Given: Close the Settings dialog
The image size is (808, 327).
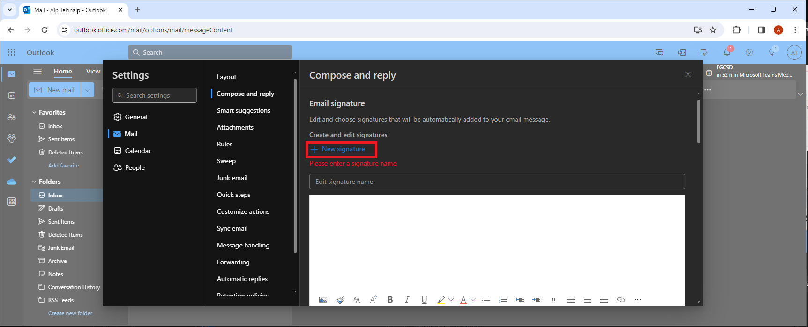Looking at the screenshot, I should 688,74.
